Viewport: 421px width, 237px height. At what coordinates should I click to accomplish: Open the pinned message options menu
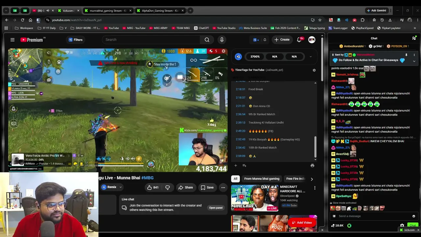[414, 55]
